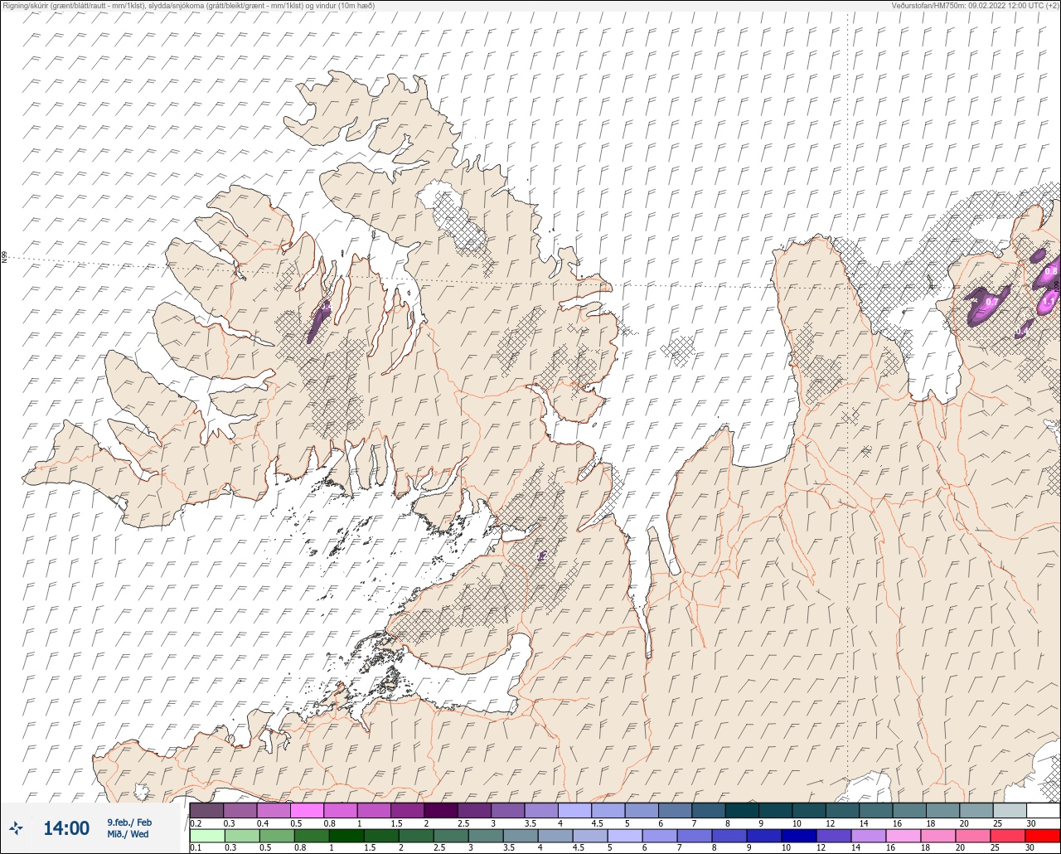The width and height of the screenshot is (1061, 854).
Task: Click the 0.7 snowfall value on the map
Action: point(991,303)
